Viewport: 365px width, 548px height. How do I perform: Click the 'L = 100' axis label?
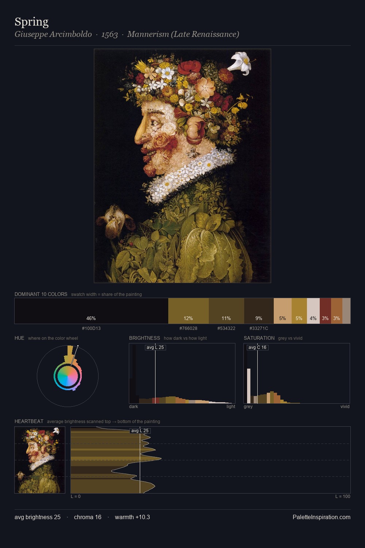[343, 496]
